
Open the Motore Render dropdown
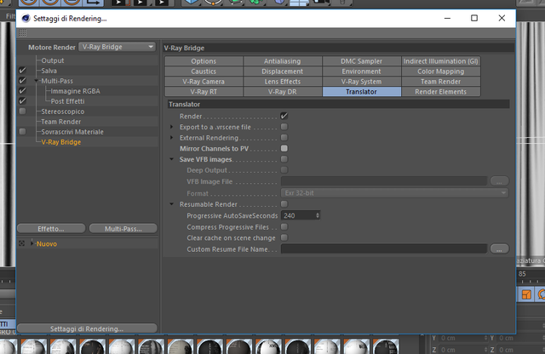pos(118,47)
